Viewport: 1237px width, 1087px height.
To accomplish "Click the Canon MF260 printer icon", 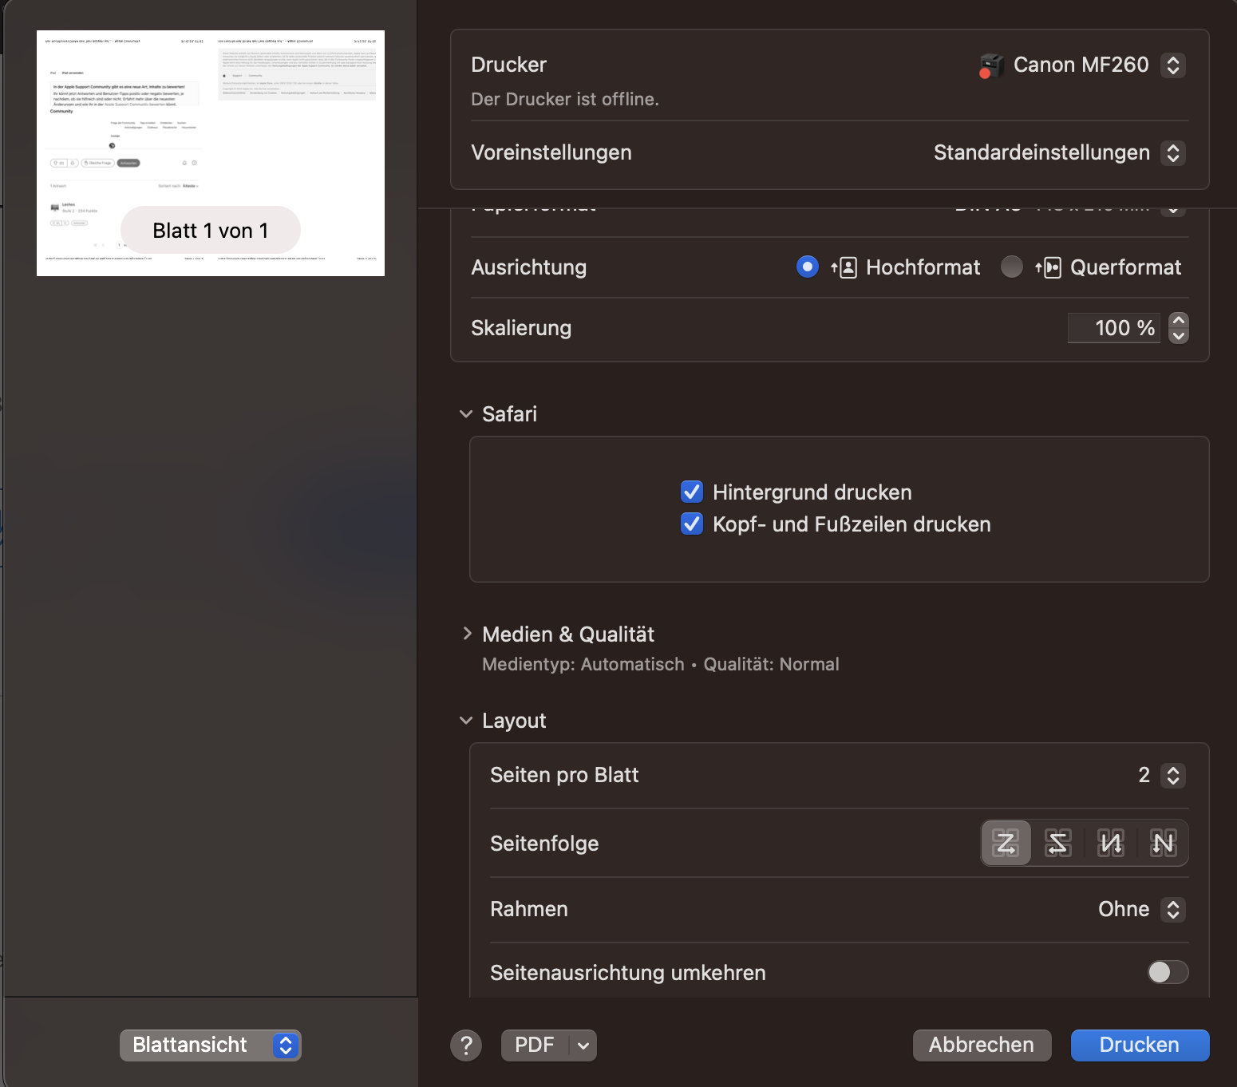I will coord(991,65).
